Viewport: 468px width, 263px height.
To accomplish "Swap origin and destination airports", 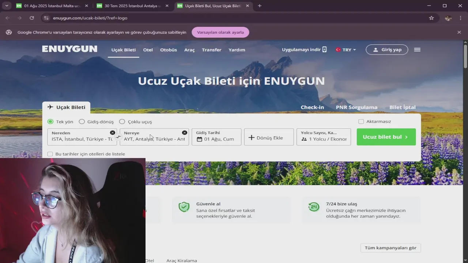I will (118, 137).
